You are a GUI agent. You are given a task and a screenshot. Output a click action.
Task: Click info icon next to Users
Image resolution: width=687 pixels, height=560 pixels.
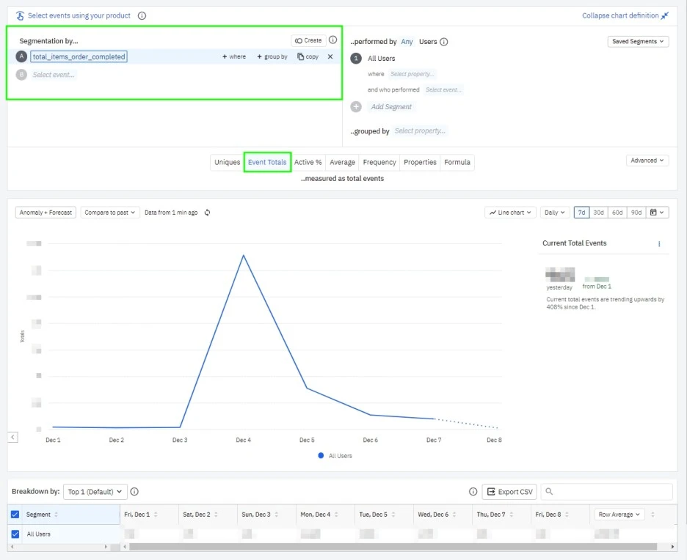(444, 42)
